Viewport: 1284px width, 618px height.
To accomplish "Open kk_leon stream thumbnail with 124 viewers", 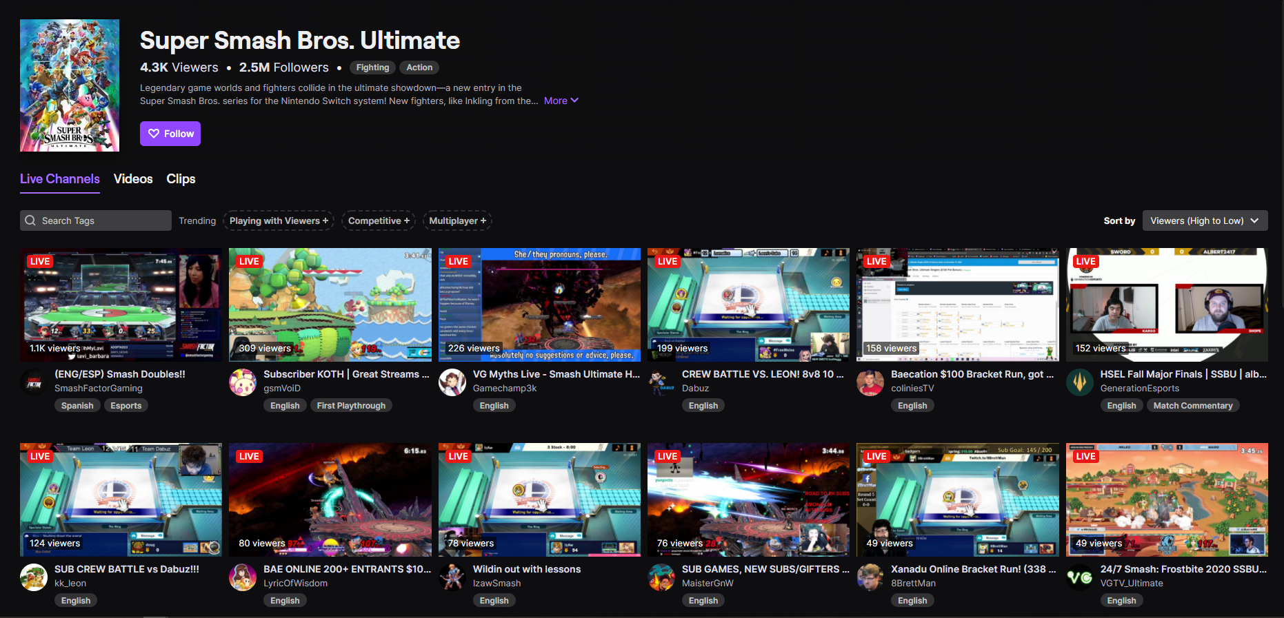I will point(121,499).
